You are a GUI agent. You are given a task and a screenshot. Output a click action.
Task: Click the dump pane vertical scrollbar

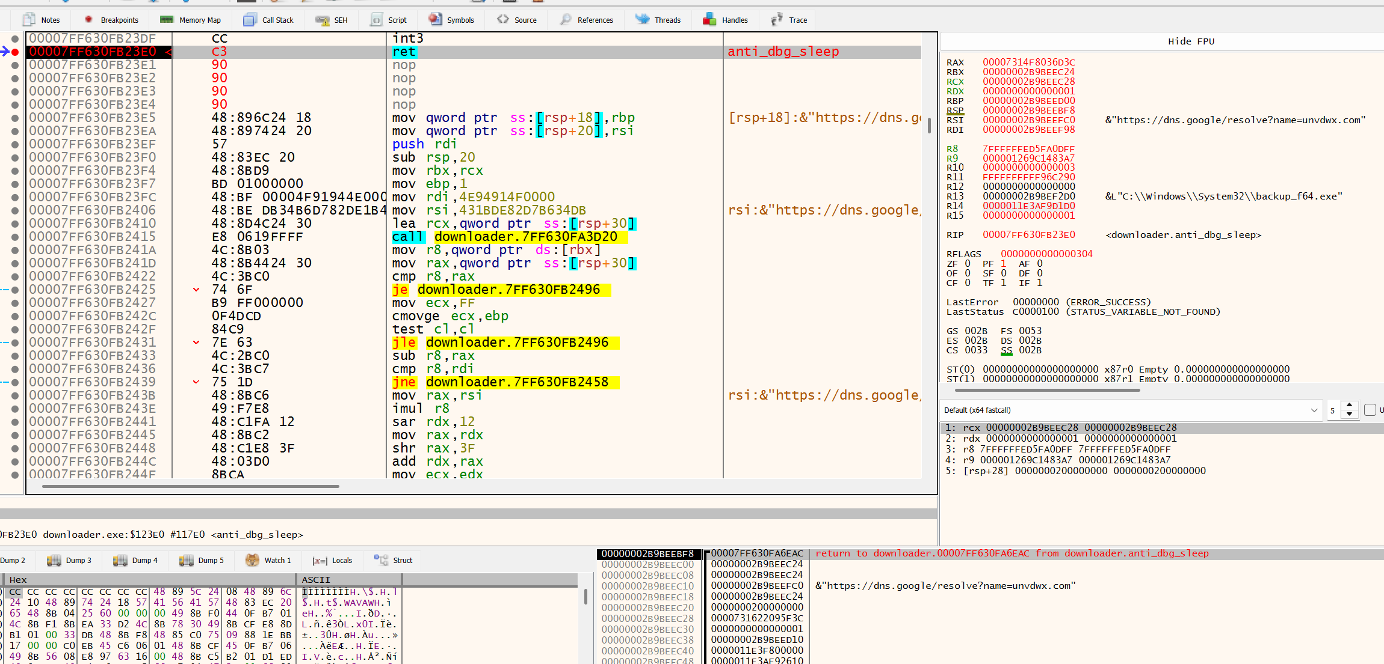(585, 596)
